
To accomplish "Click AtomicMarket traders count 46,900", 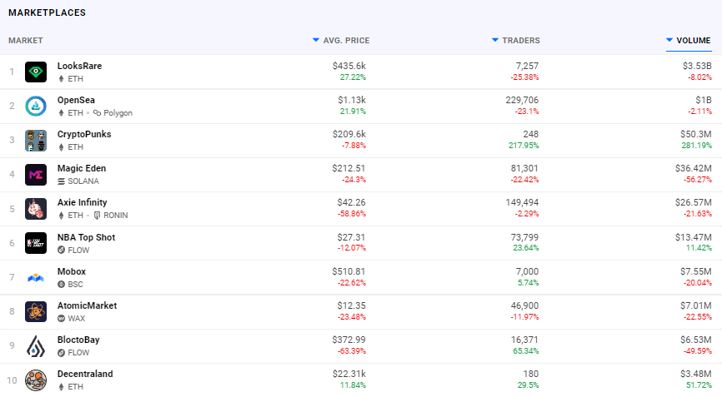I will [x=524, y=305].
